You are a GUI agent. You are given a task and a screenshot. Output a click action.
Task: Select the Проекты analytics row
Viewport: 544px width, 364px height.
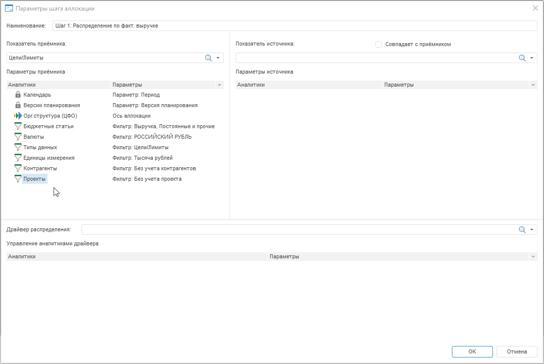click(x=35, y=179)
